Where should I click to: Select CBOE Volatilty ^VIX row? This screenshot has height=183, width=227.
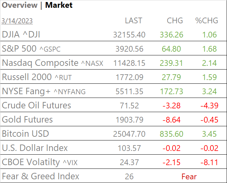coord(40,162)
